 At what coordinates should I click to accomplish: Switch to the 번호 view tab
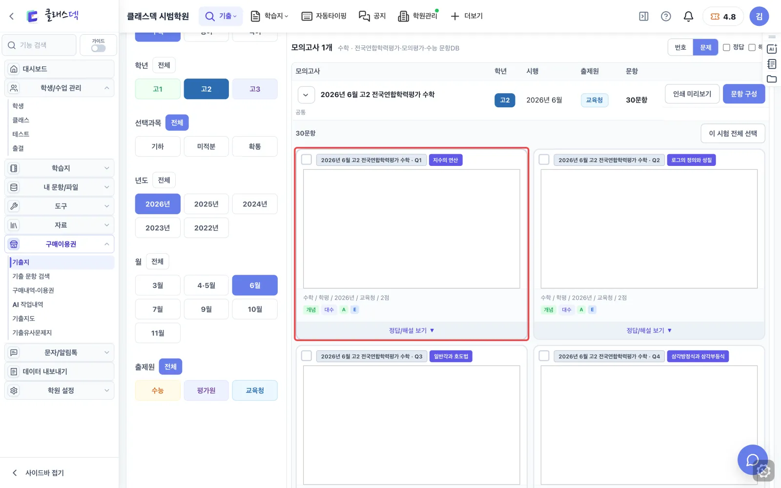(680, 47)
